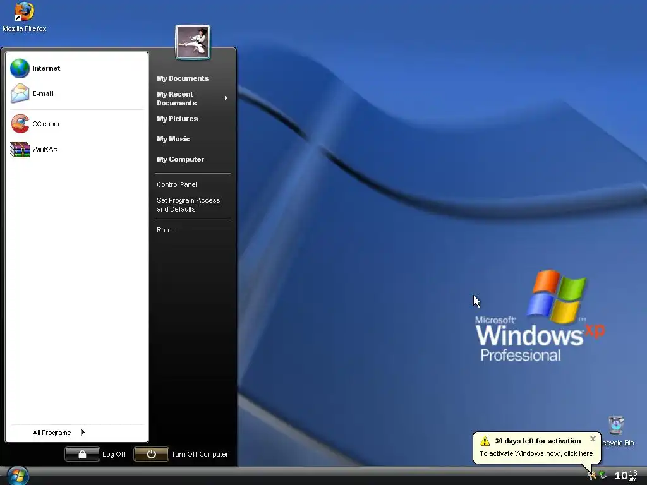Launch CCleaner from its icon
This screenshot has width=647, height=485.
click(x=20, y=124)
